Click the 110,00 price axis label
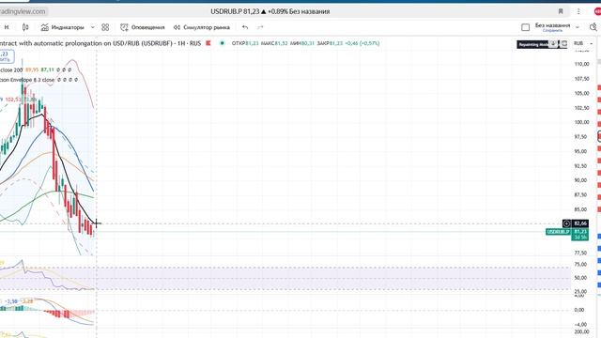601x338 pixels. pyautogui.click(x=581, y=64)
